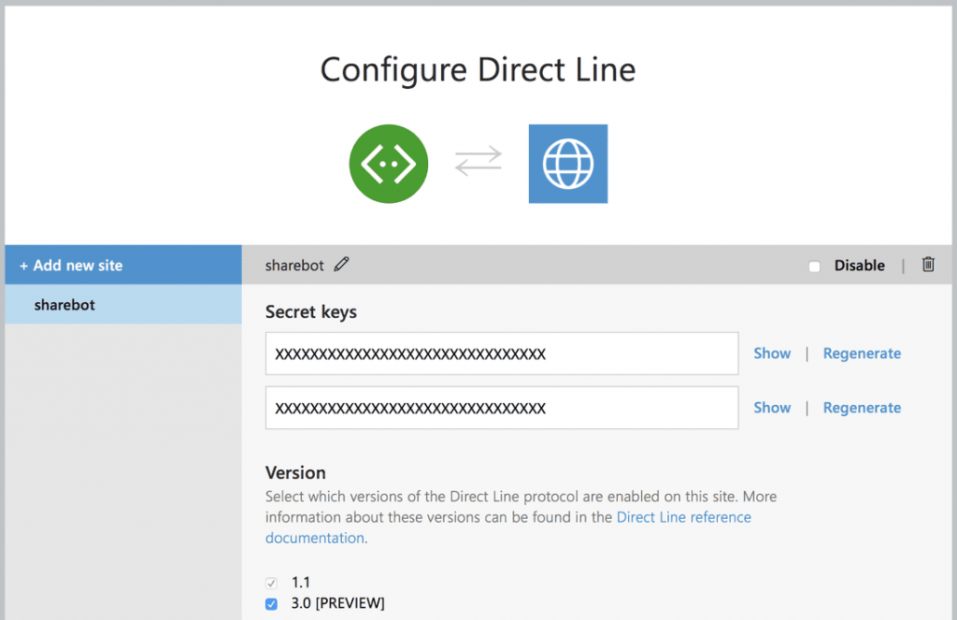Regenerate the first secret key

[862, 353]
